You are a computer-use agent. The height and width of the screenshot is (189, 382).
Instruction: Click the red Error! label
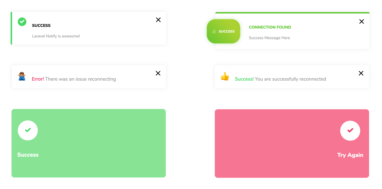38,79
